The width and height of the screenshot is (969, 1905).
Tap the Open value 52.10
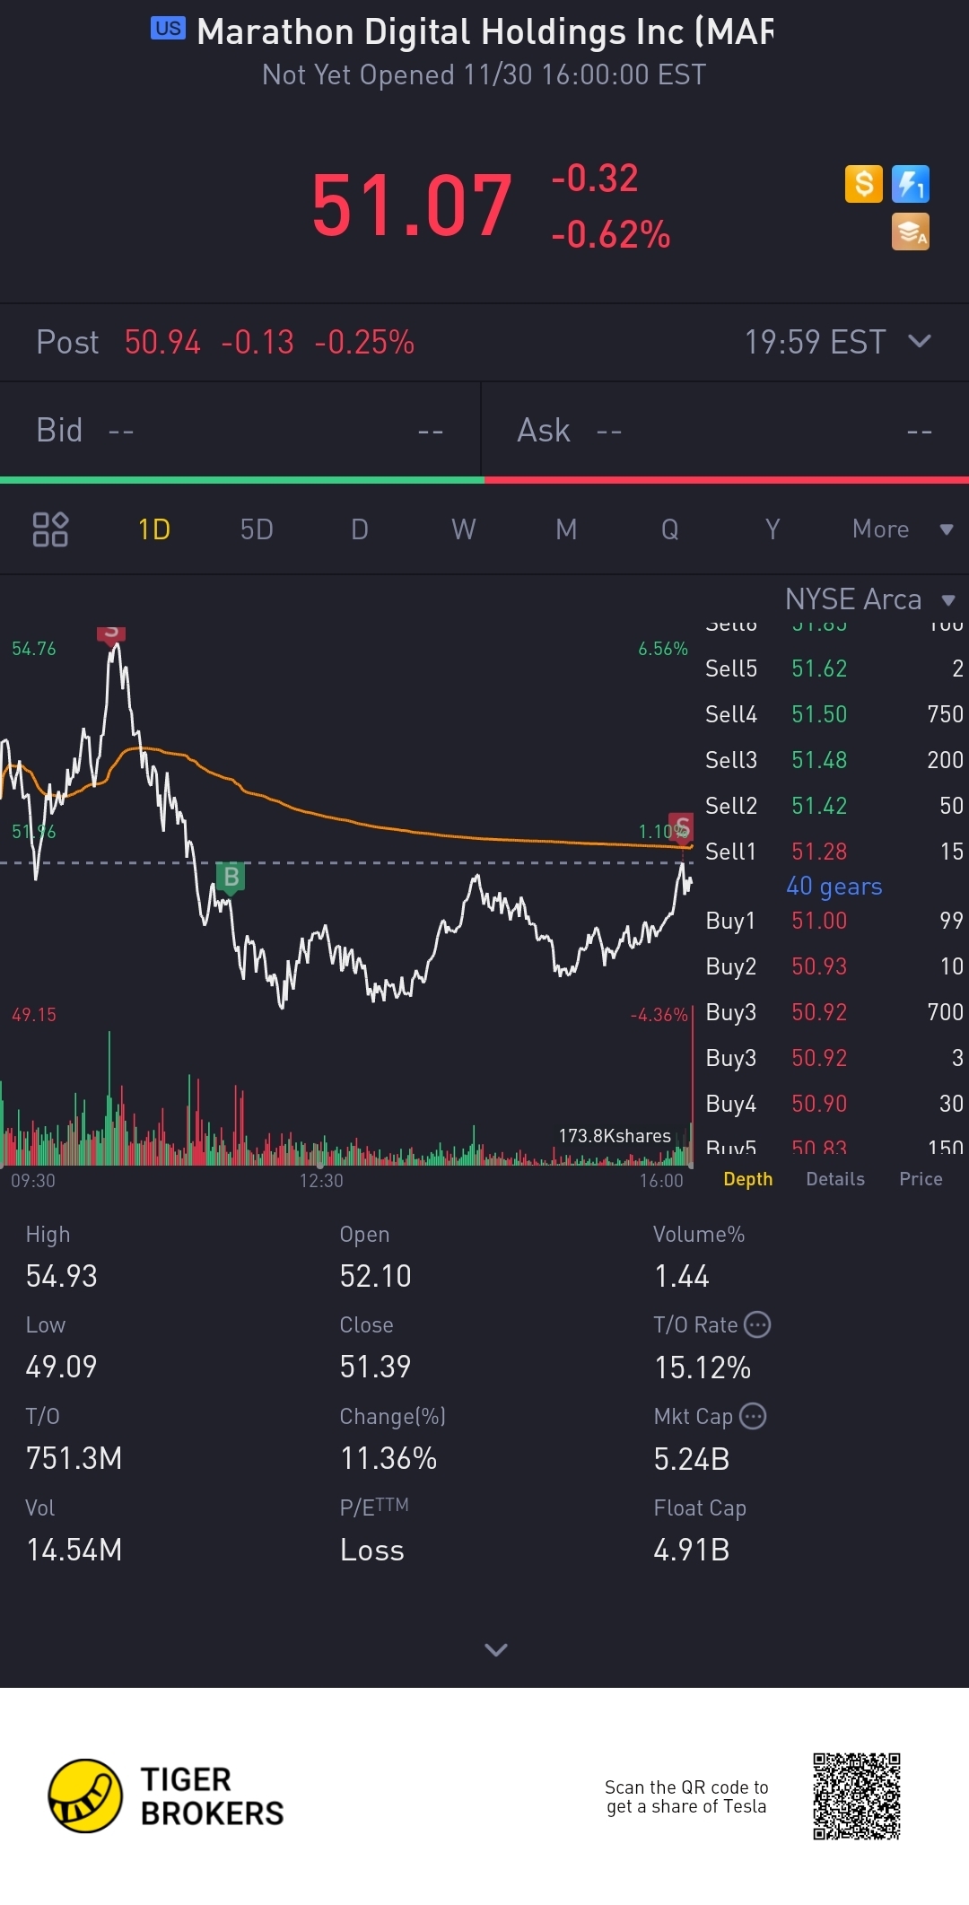coord(375,1276)
